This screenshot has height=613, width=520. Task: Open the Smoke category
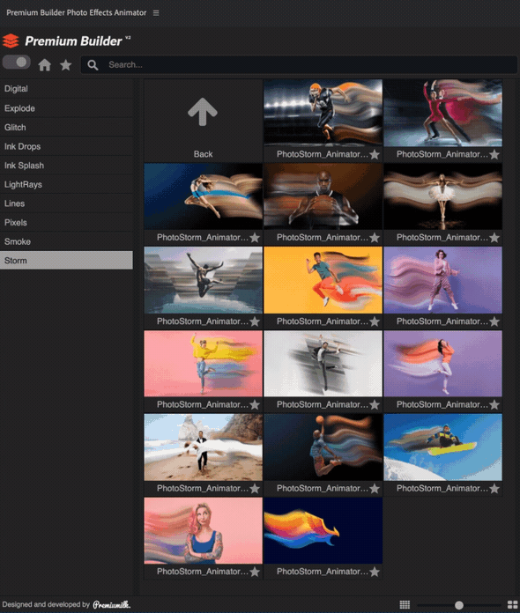click(x=66, y=241)
